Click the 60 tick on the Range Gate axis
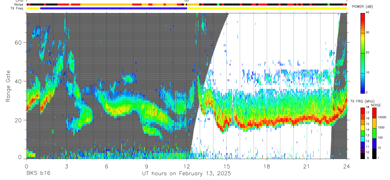Screen dimensions: 390x180 click(x=18, y=42)
